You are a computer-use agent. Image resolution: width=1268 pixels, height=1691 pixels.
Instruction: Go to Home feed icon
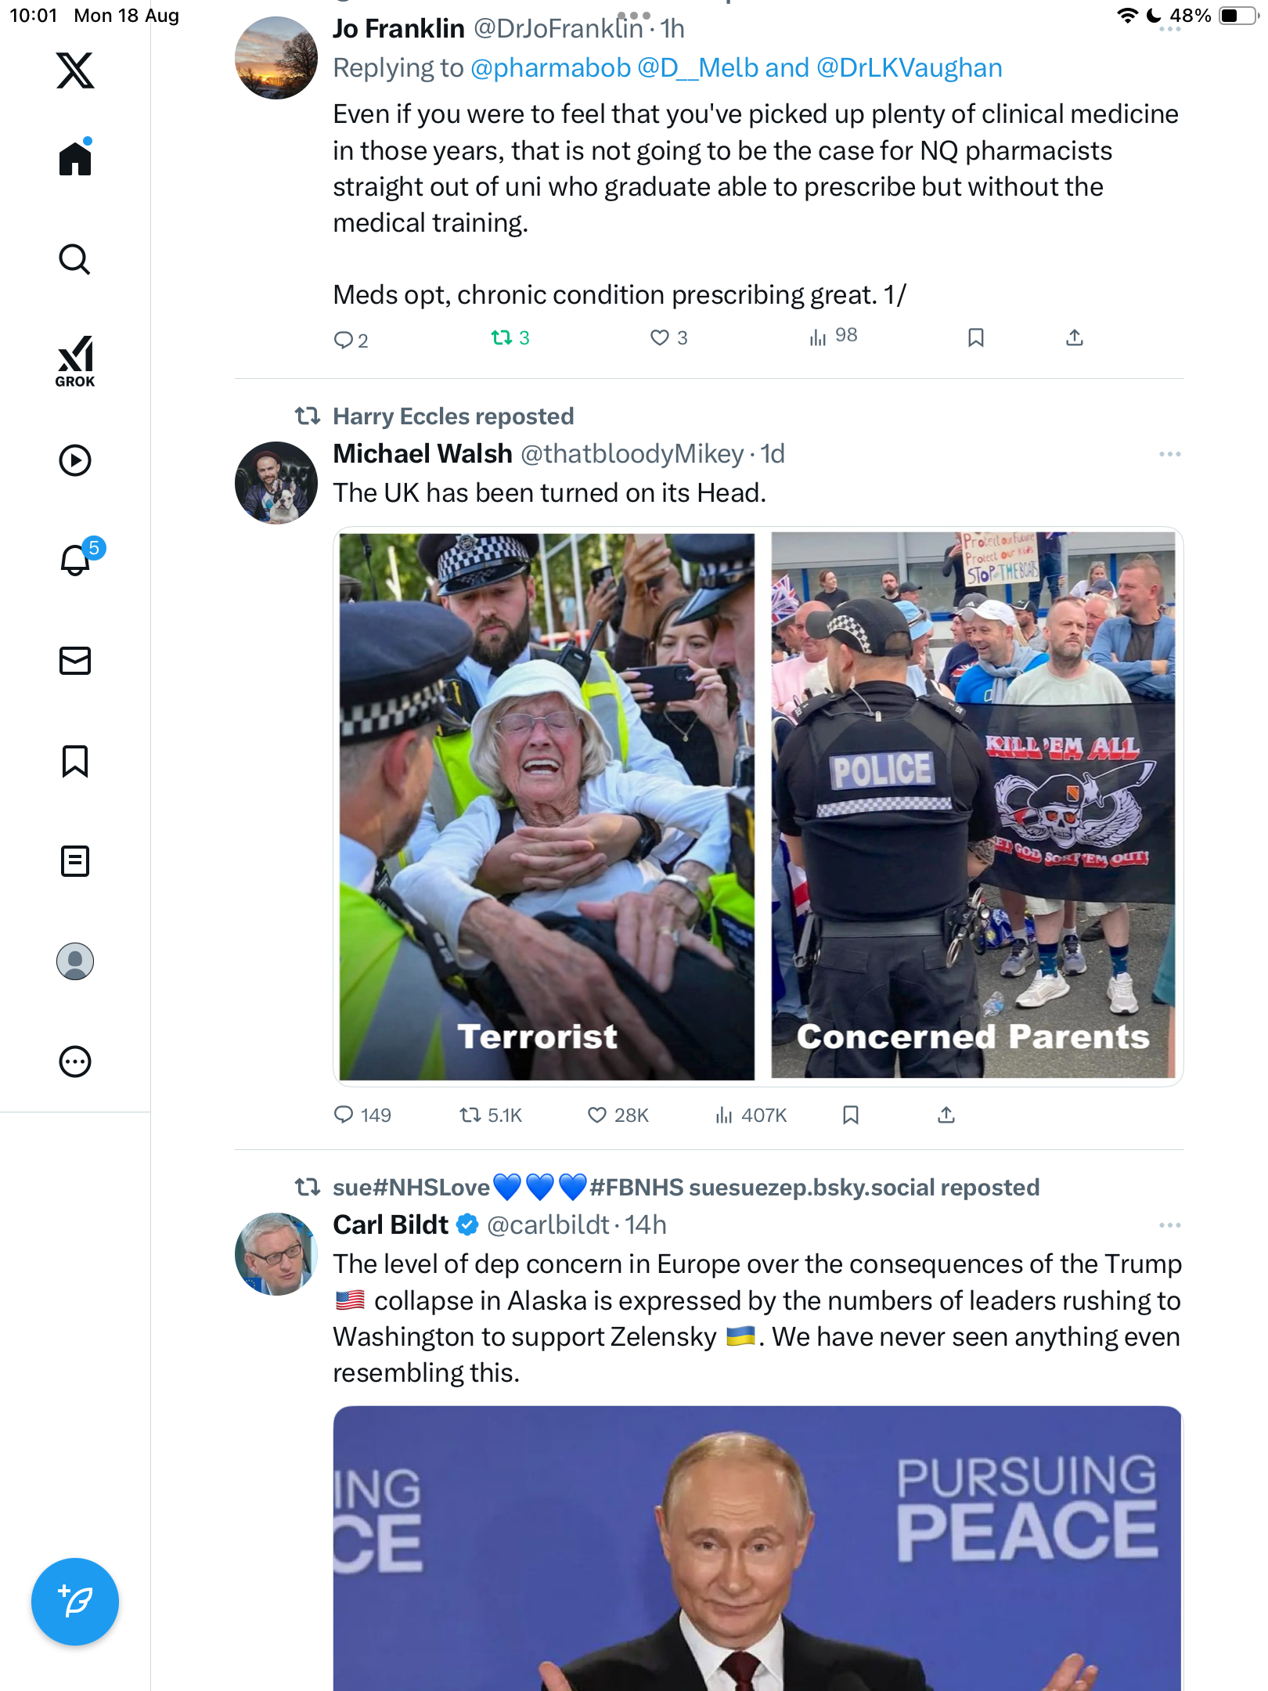(x=75, y=157)
